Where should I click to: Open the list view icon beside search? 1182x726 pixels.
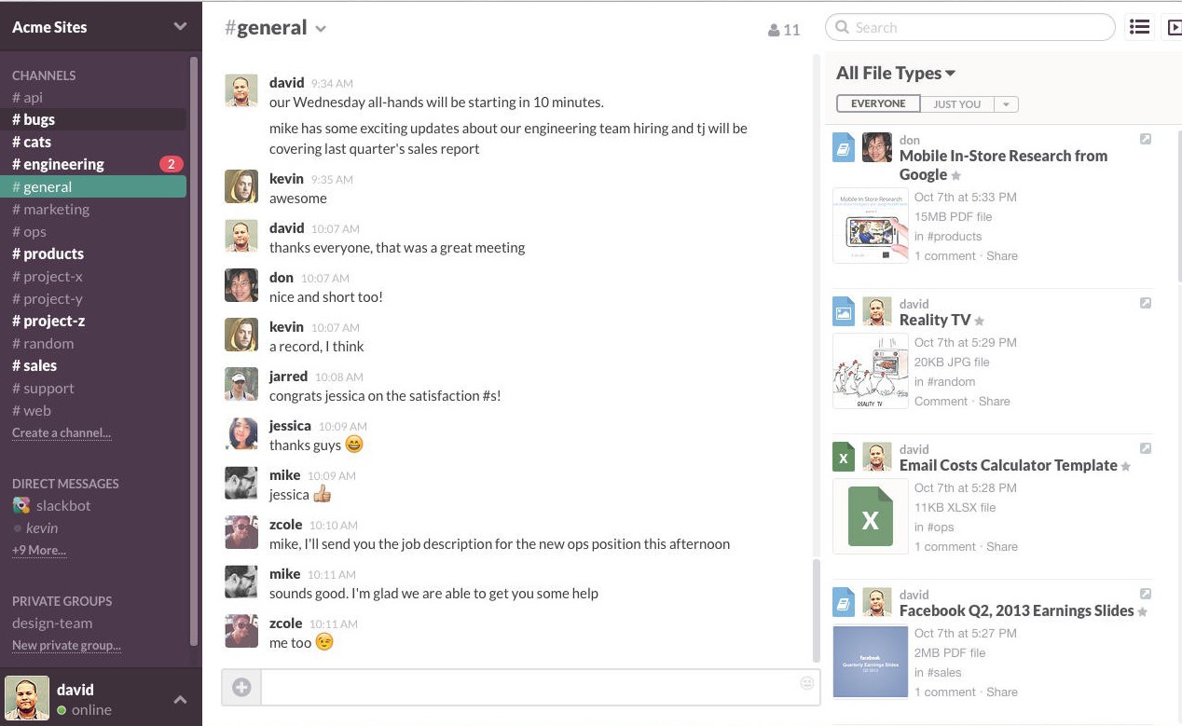point(1139,27)
